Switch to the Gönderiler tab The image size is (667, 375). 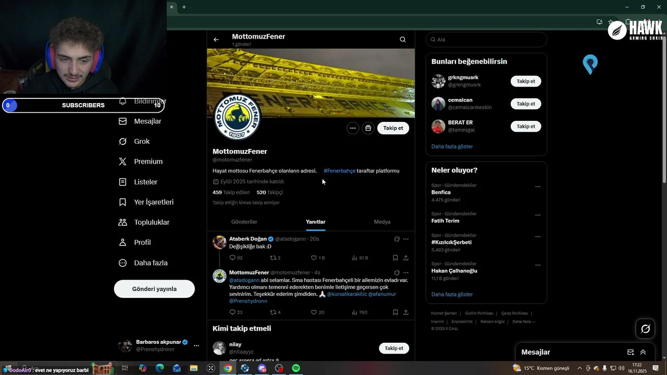(x=244, y=222)
